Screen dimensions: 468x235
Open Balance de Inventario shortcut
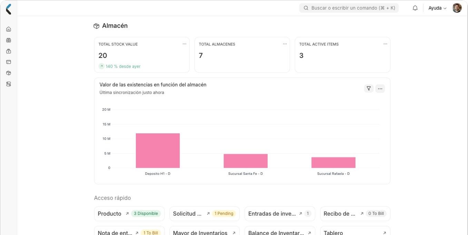click(x=280, y=231)
